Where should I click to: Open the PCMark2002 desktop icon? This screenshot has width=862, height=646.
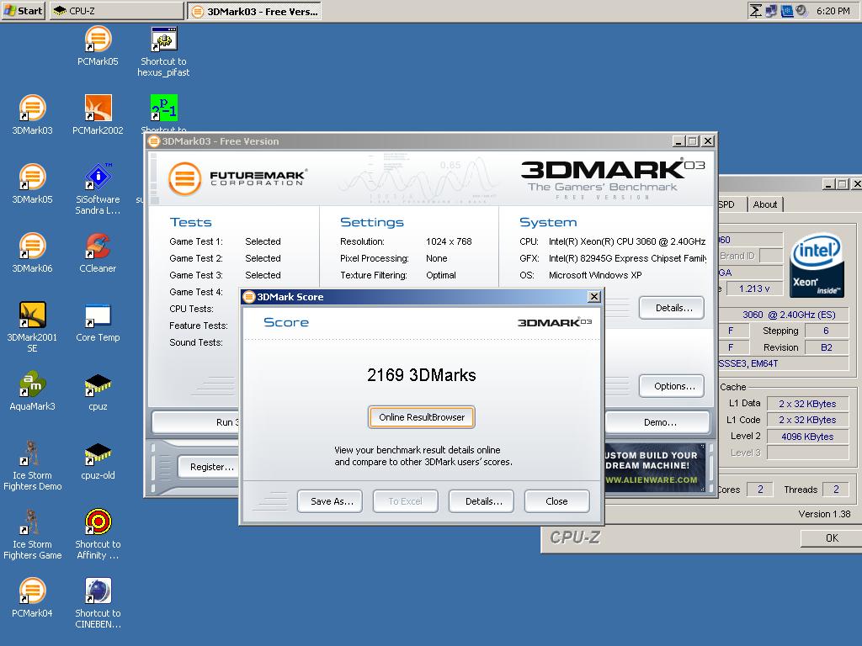[98, 114]
